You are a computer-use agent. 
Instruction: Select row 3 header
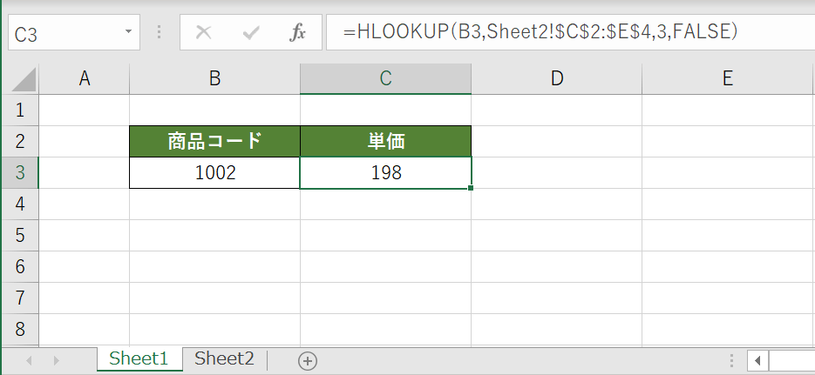pos(20,172)
